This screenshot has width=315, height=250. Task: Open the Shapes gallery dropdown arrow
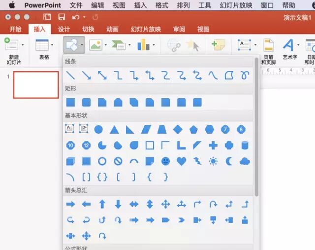[x=82, y=45]
